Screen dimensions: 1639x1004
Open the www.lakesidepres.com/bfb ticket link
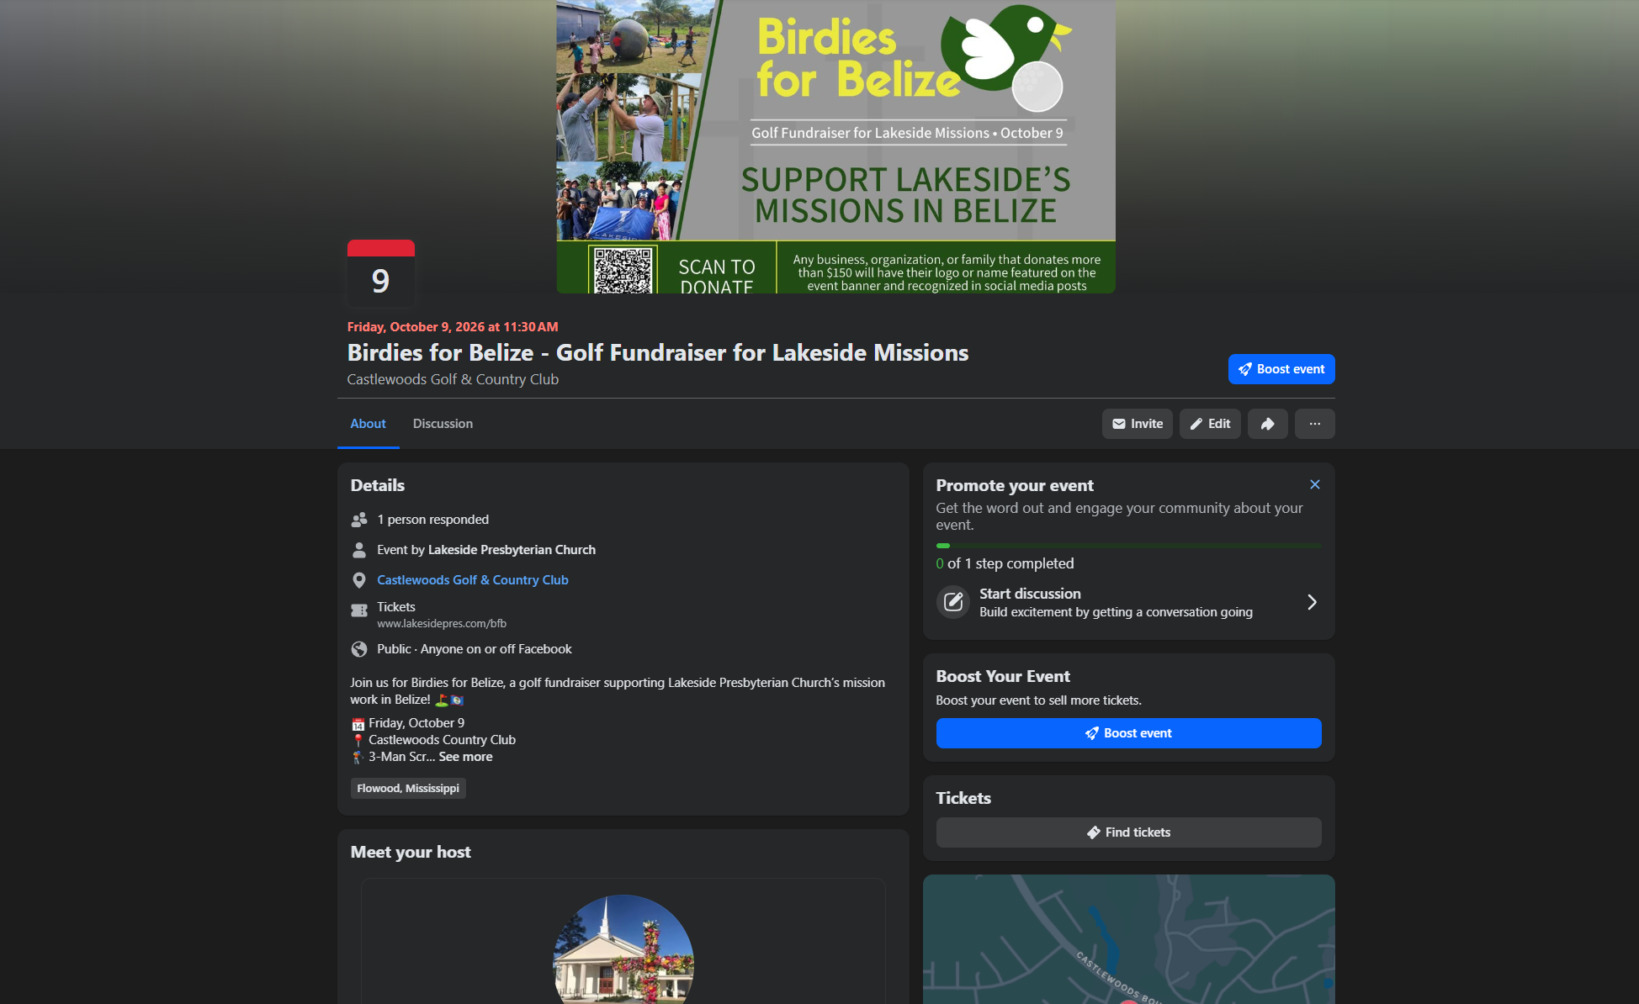442,624
